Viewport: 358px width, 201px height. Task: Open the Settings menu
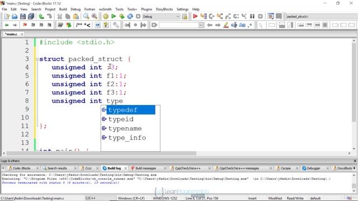tap(182, 9)
